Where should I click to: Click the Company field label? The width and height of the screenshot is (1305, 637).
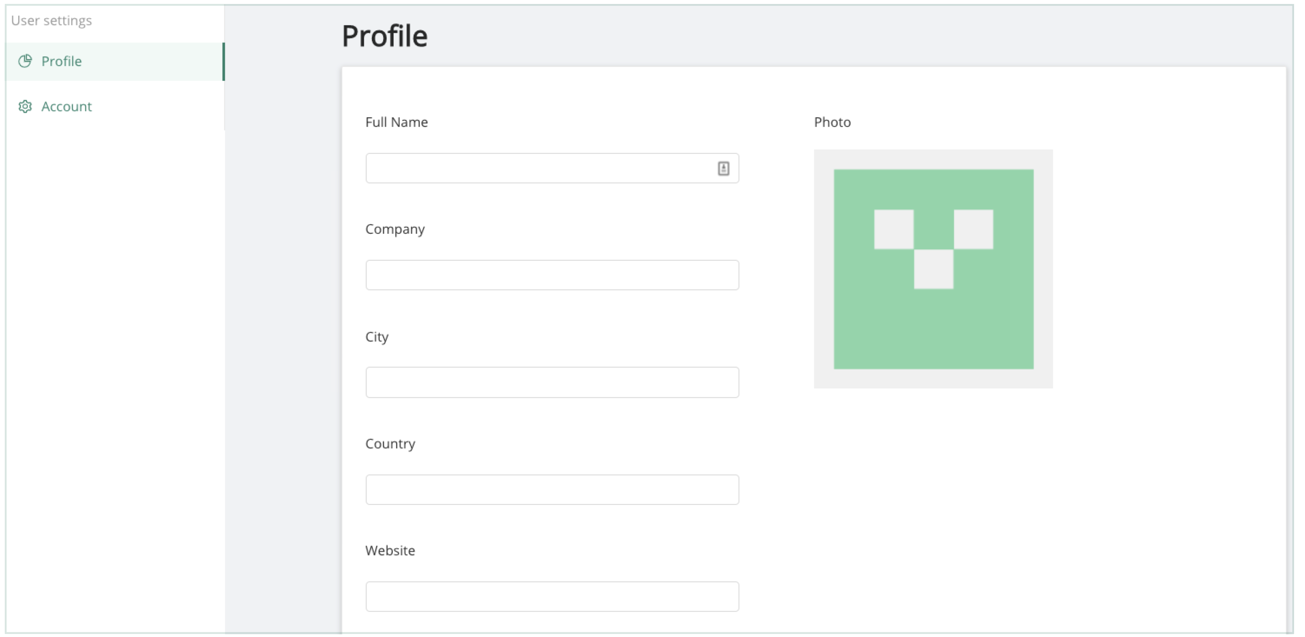pos(394,229)
